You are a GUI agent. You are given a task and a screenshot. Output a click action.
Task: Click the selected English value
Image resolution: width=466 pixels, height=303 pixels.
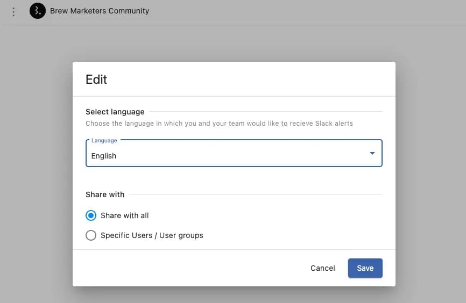(x=104, y=156)
